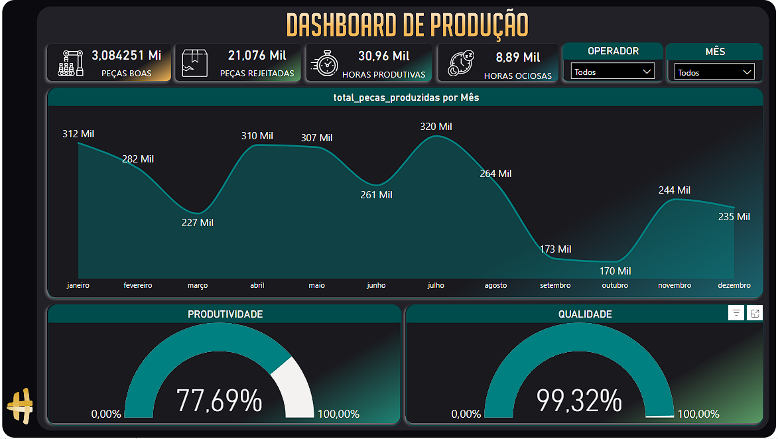Click the Produtividade gauge title
Image resolution: width=778 pixels, height=439 pixels.
pyautogui.click(x=225, y=314)
